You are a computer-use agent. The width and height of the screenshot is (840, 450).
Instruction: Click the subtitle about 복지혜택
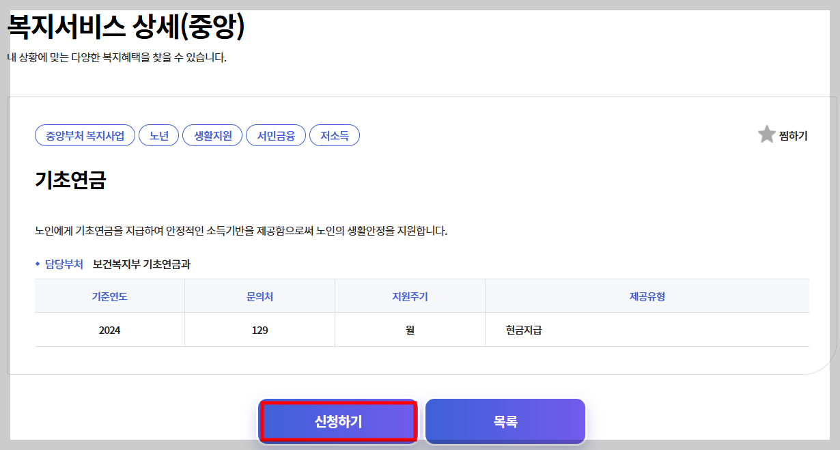point(117,57)
